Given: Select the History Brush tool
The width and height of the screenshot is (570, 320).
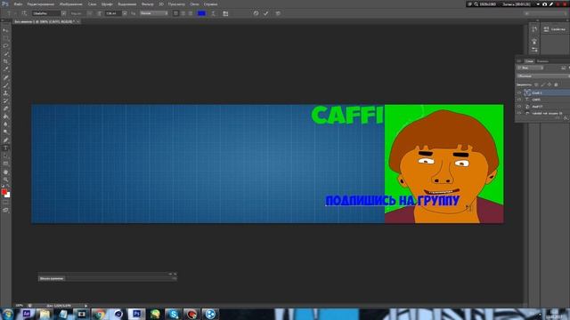Looking at the screenshot, I should click(x=5, y=100).
